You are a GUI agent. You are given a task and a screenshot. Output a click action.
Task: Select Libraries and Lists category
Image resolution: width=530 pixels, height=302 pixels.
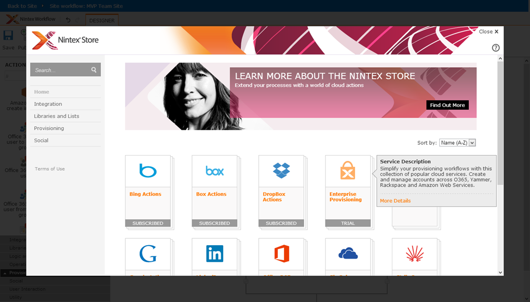click(x=56, y=116)
